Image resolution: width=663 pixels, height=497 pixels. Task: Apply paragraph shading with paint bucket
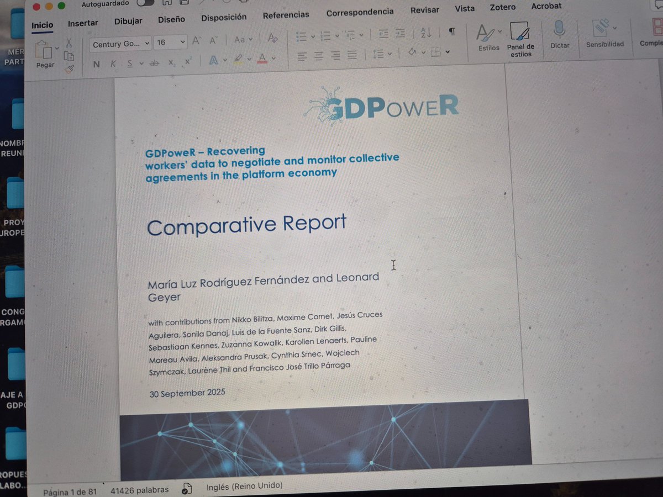(412, 52)
